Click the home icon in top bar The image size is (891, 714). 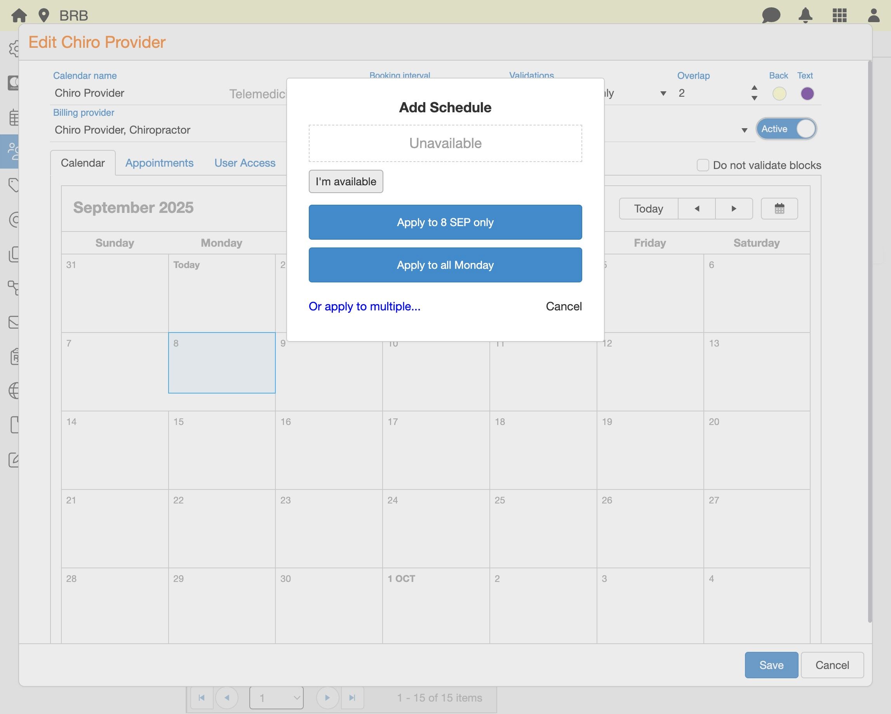pyautogui.click(x=19, y=15)
